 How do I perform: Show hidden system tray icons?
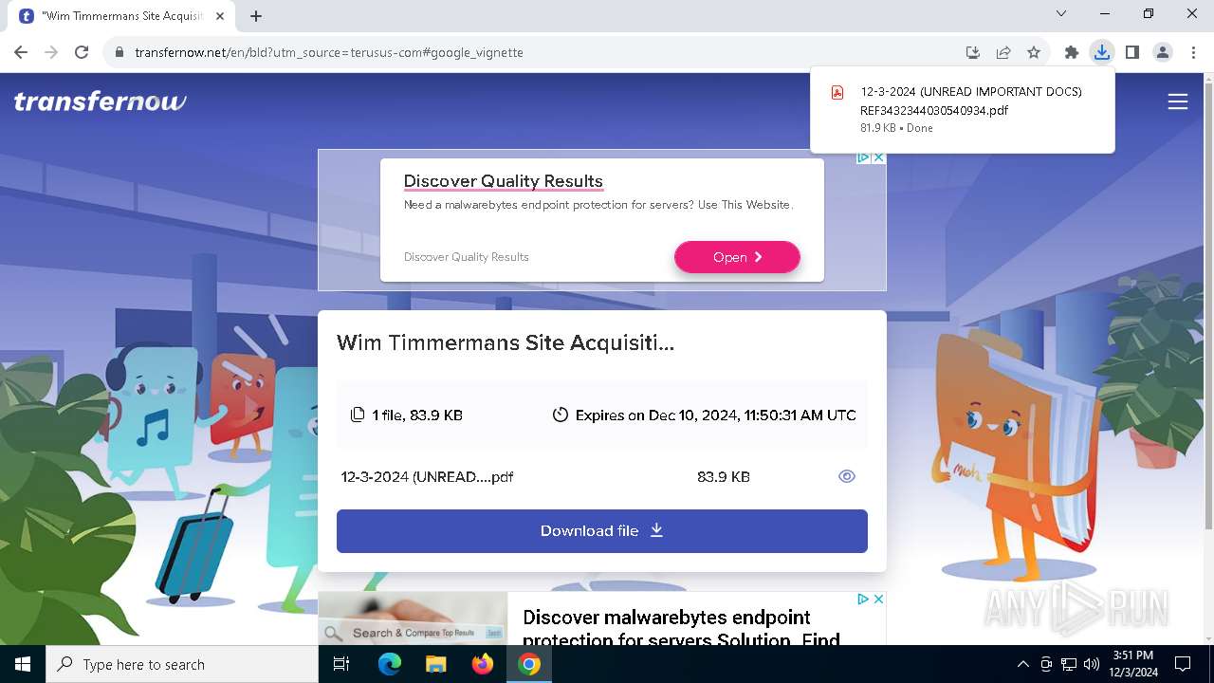coord(1022,664)
